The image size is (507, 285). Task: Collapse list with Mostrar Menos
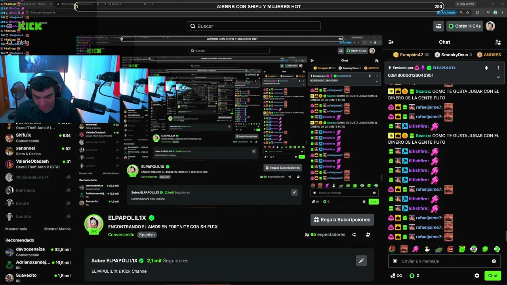coord(57,229)
